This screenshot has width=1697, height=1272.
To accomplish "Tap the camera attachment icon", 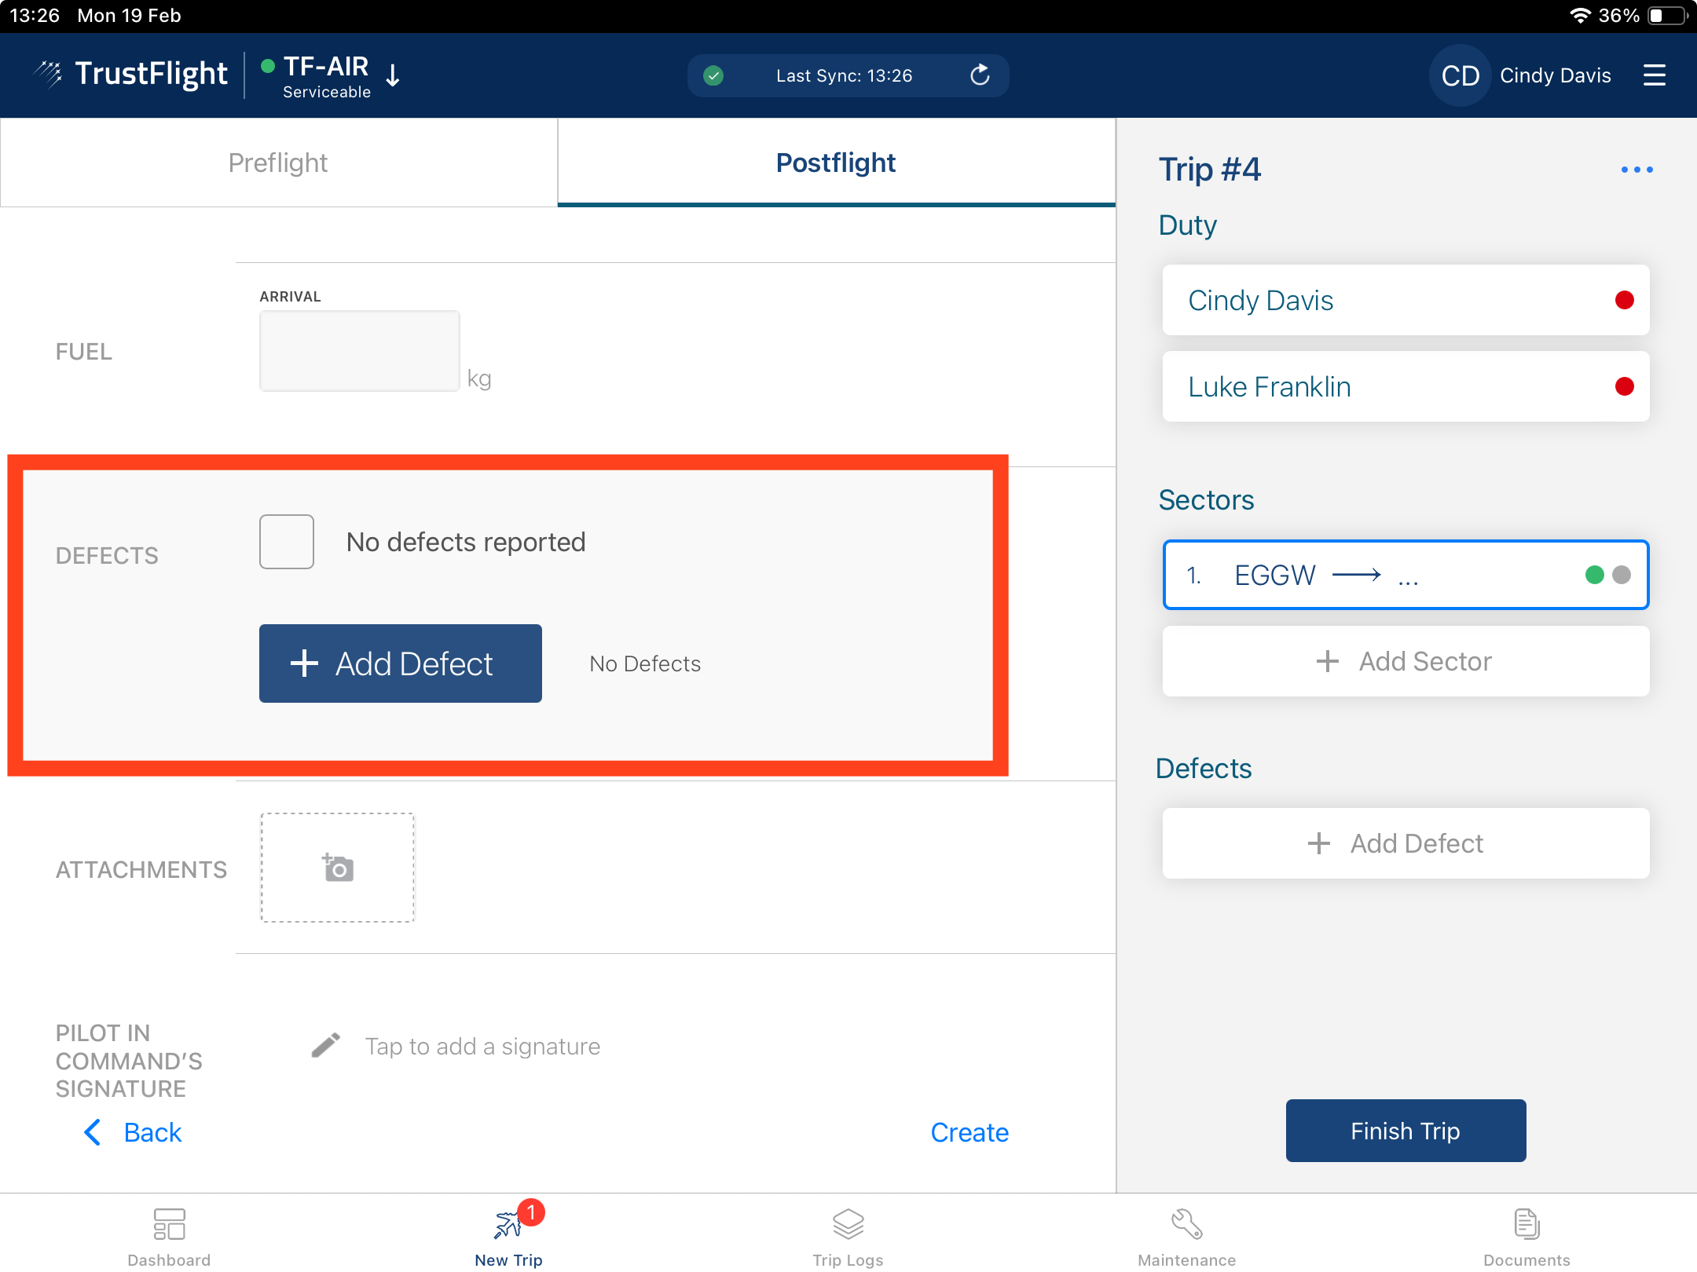I will [x=338, y=868].
